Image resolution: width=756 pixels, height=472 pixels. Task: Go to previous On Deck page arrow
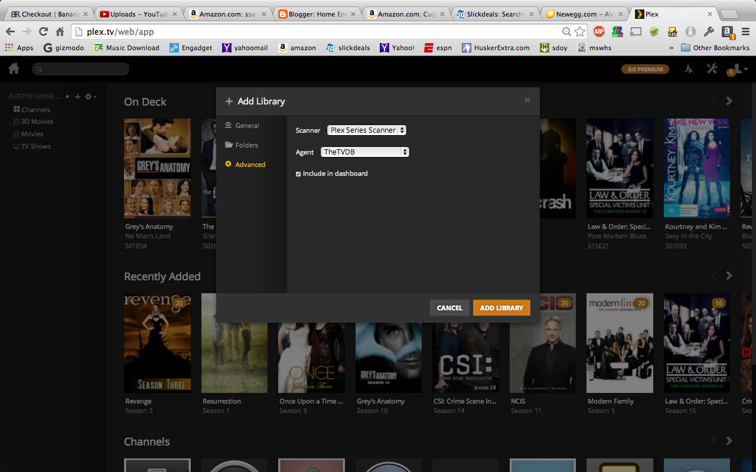click(x=713, y=101)
